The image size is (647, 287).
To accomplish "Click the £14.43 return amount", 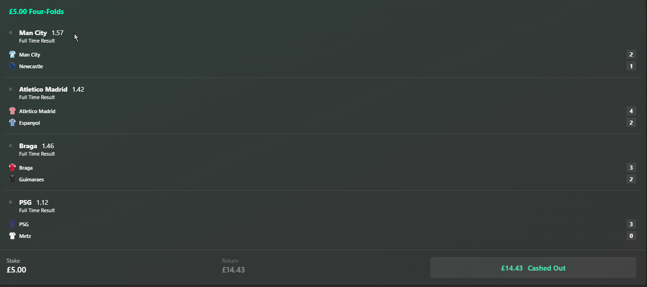I will [233, 270].
